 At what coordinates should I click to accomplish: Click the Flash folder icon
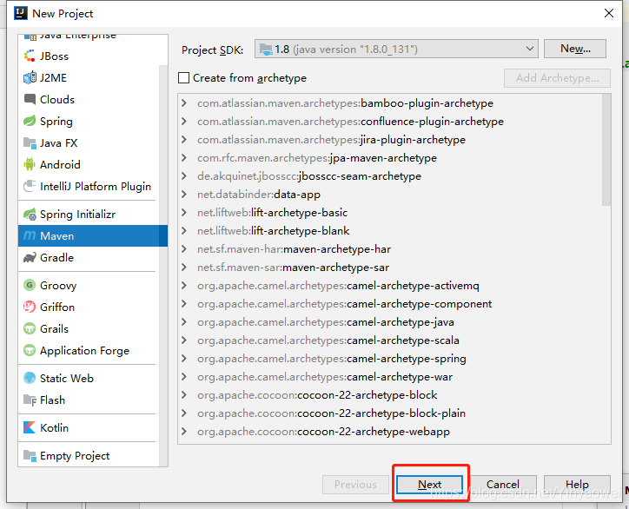(30, 400)
